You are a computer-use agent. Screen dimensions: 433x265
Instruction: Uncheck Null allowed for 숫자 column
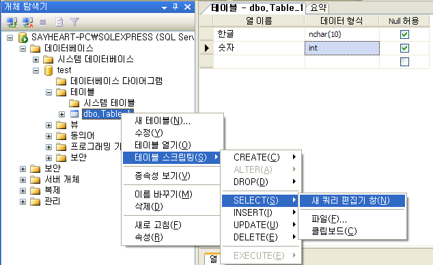coord(404,48)
